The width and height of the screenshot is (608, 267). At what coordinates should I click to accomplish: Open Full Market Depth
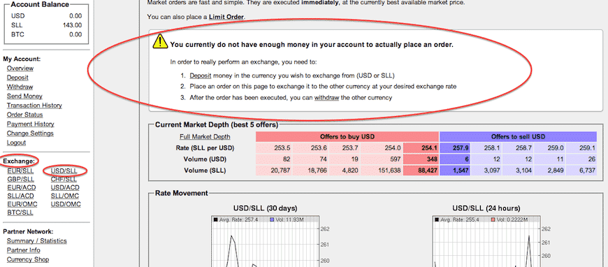point(205,136)
